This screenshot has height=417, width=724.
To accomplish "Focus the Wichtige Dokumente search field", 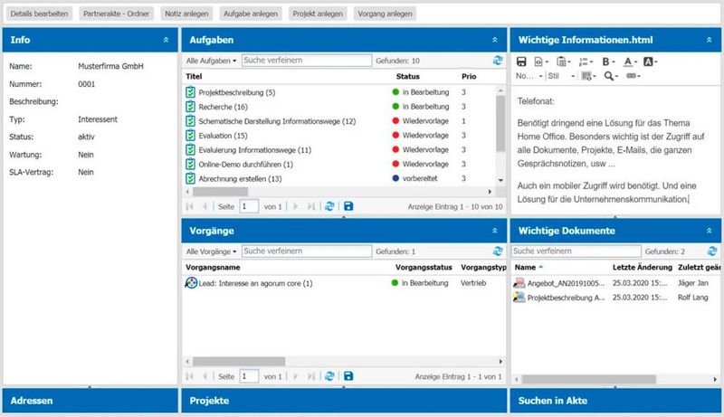I will [x=576, y=251].
